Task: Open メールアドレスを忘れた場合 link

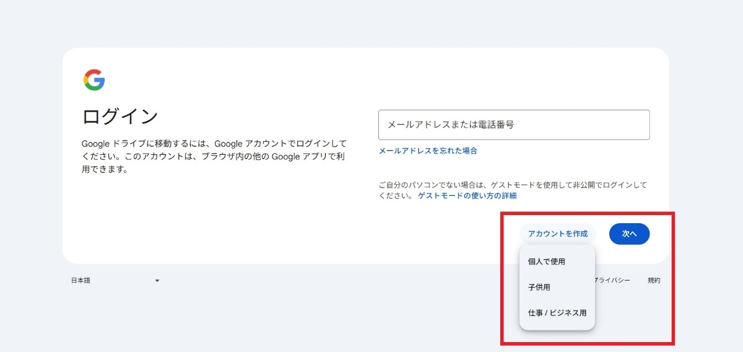Action: [427, 151]
